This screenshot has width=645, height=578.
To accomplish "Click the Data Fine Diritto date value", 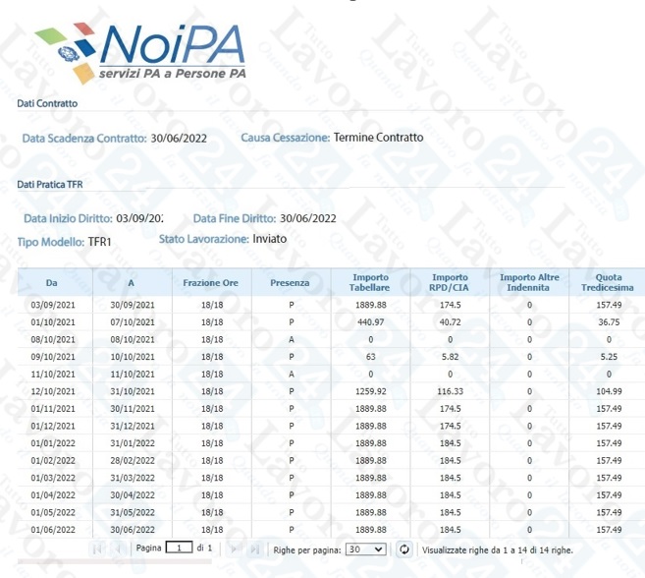I will click(x=308, y=218).
